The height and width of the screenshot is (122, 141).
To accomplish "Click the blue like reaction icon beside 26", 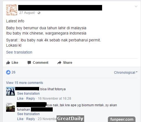I will (x=8, y=72).
